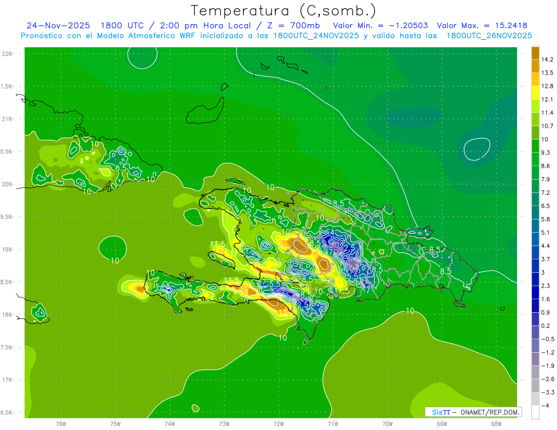The width and height of the screenshot is (557, 430).
Task: Pick the teal swatch between 6.5 and 5.8
Action: point(535,212)
